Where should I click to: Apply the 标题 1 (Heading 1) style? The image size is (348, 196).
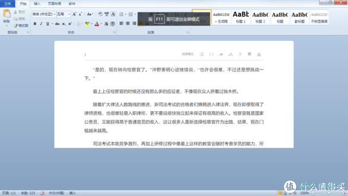pyautogui.click(x=241, y=17)
